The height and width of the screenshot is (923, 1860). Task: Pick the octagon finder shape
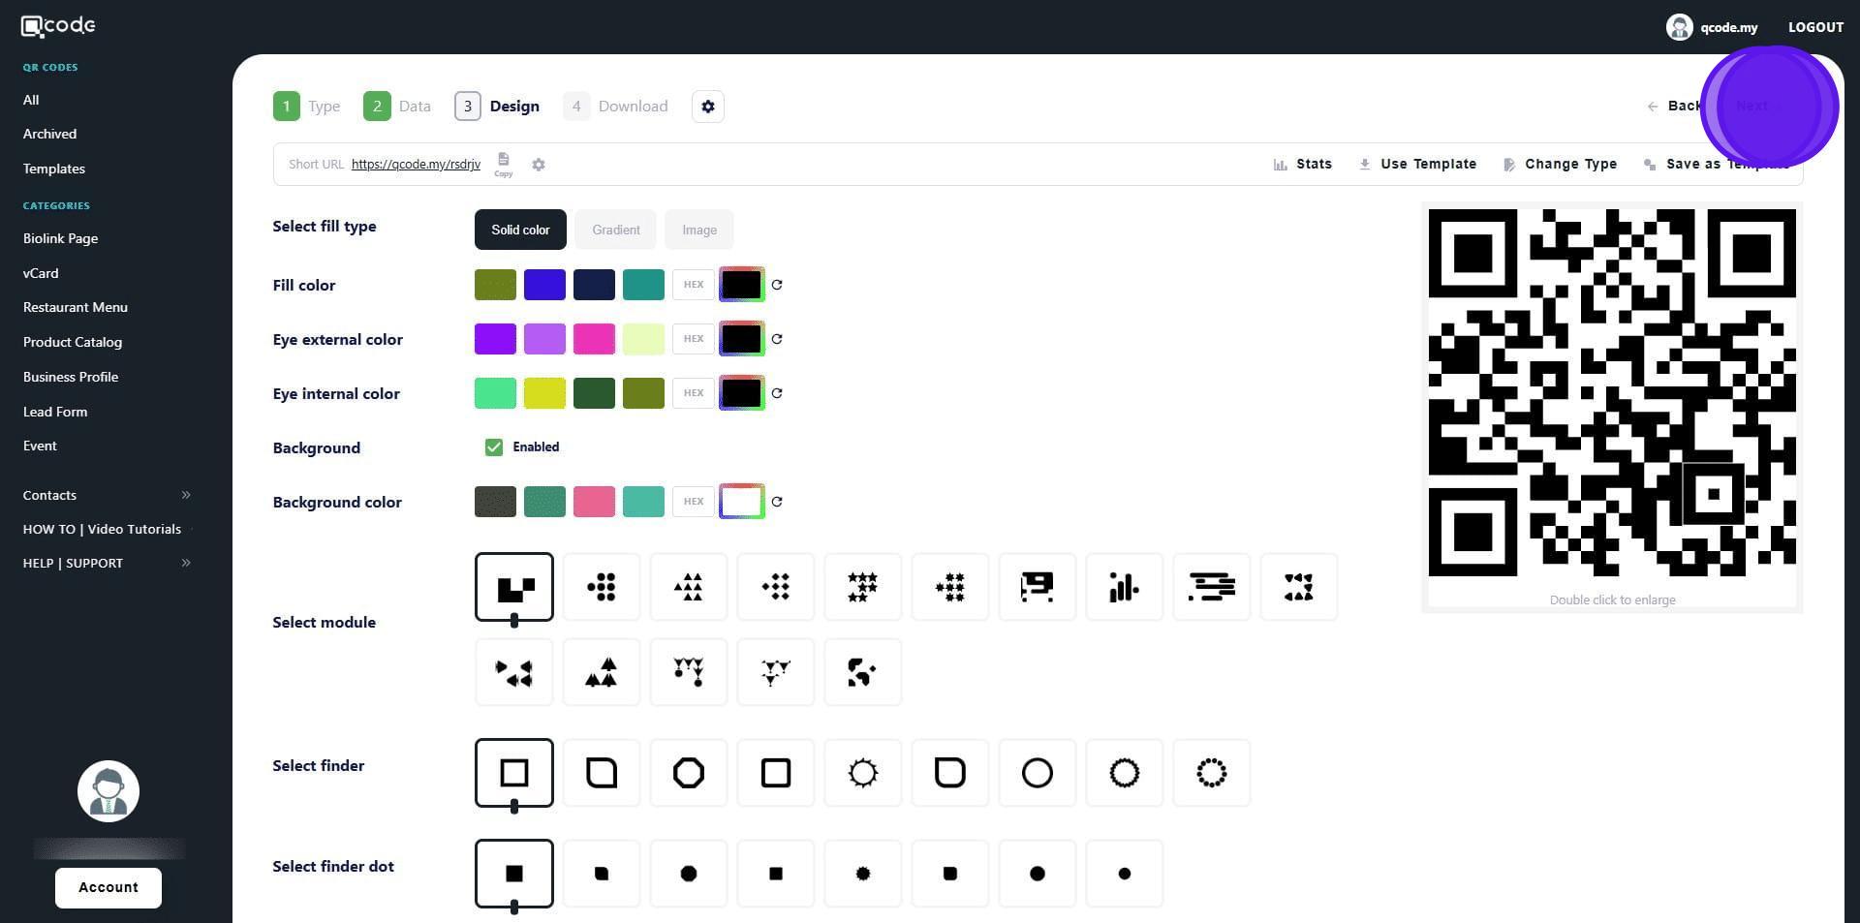click(689, 773)
